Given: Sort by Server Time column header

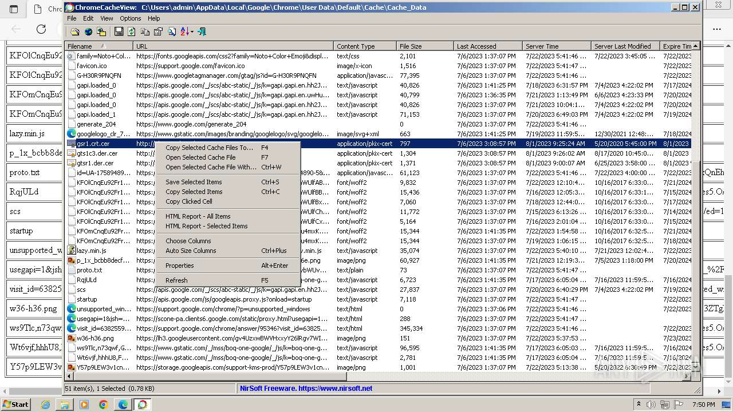Looking at the screenshot, I should coord(557,46).
